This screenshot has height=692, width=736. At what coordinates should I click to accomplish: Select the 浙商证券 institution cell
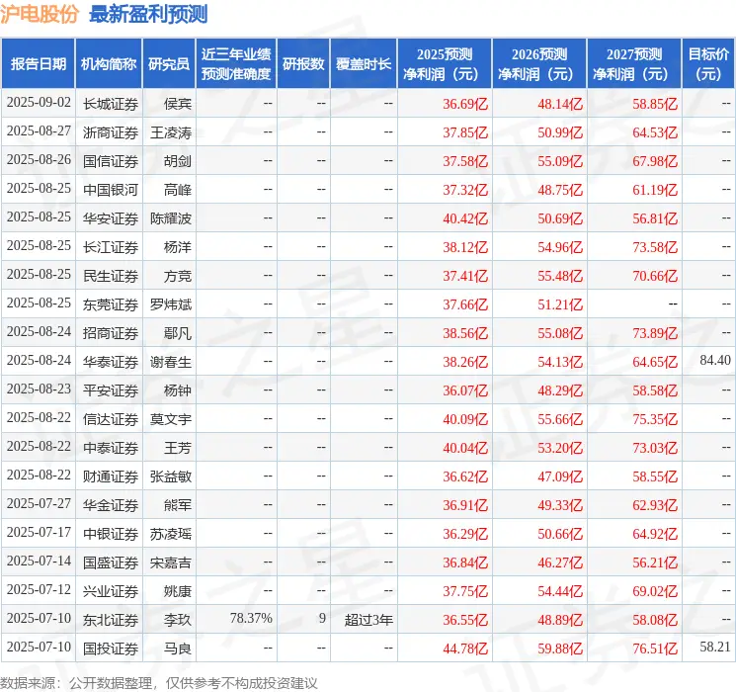111,132
